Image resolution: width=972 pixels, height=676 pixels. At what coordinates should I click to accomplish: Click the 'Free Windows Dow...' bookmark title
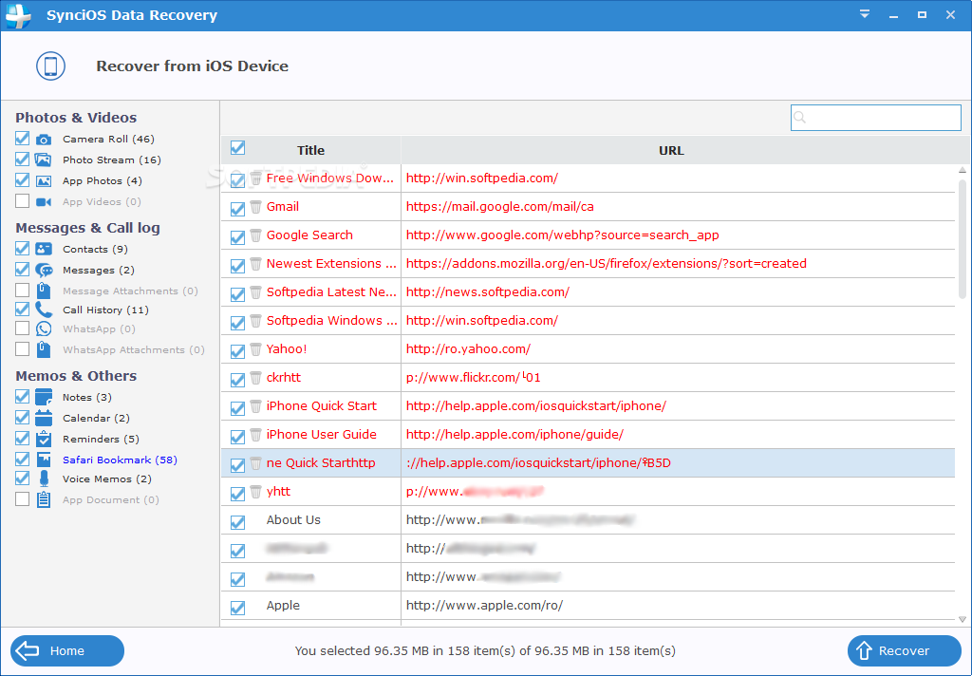(329, 178)
